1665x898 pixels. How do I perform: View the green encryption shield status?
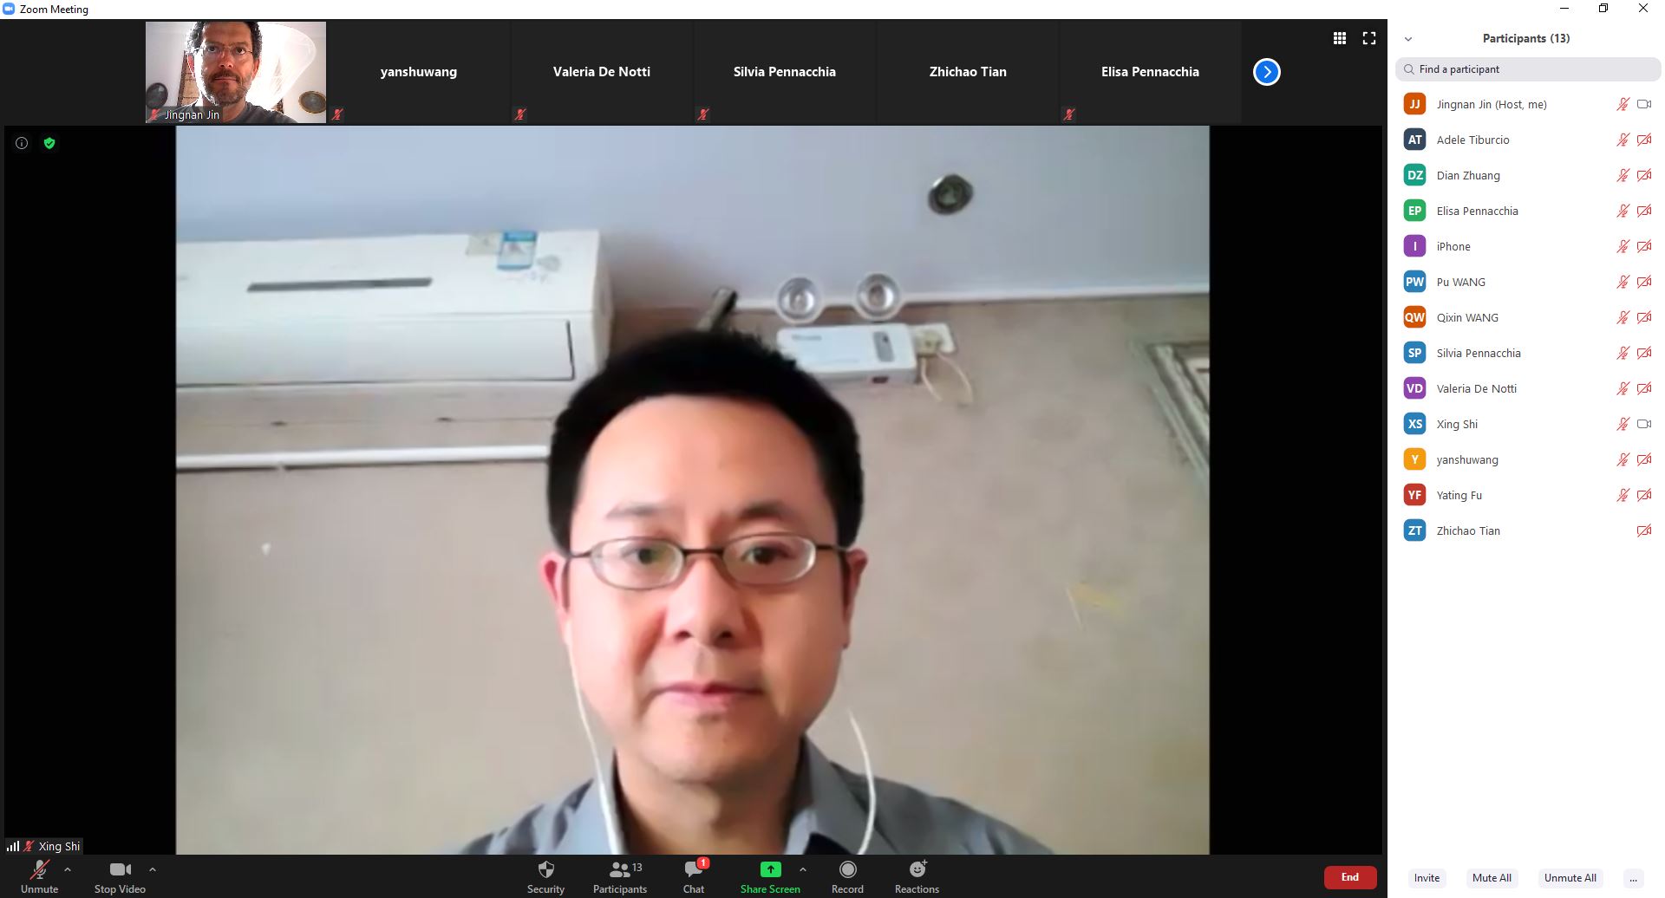point(49,143)
